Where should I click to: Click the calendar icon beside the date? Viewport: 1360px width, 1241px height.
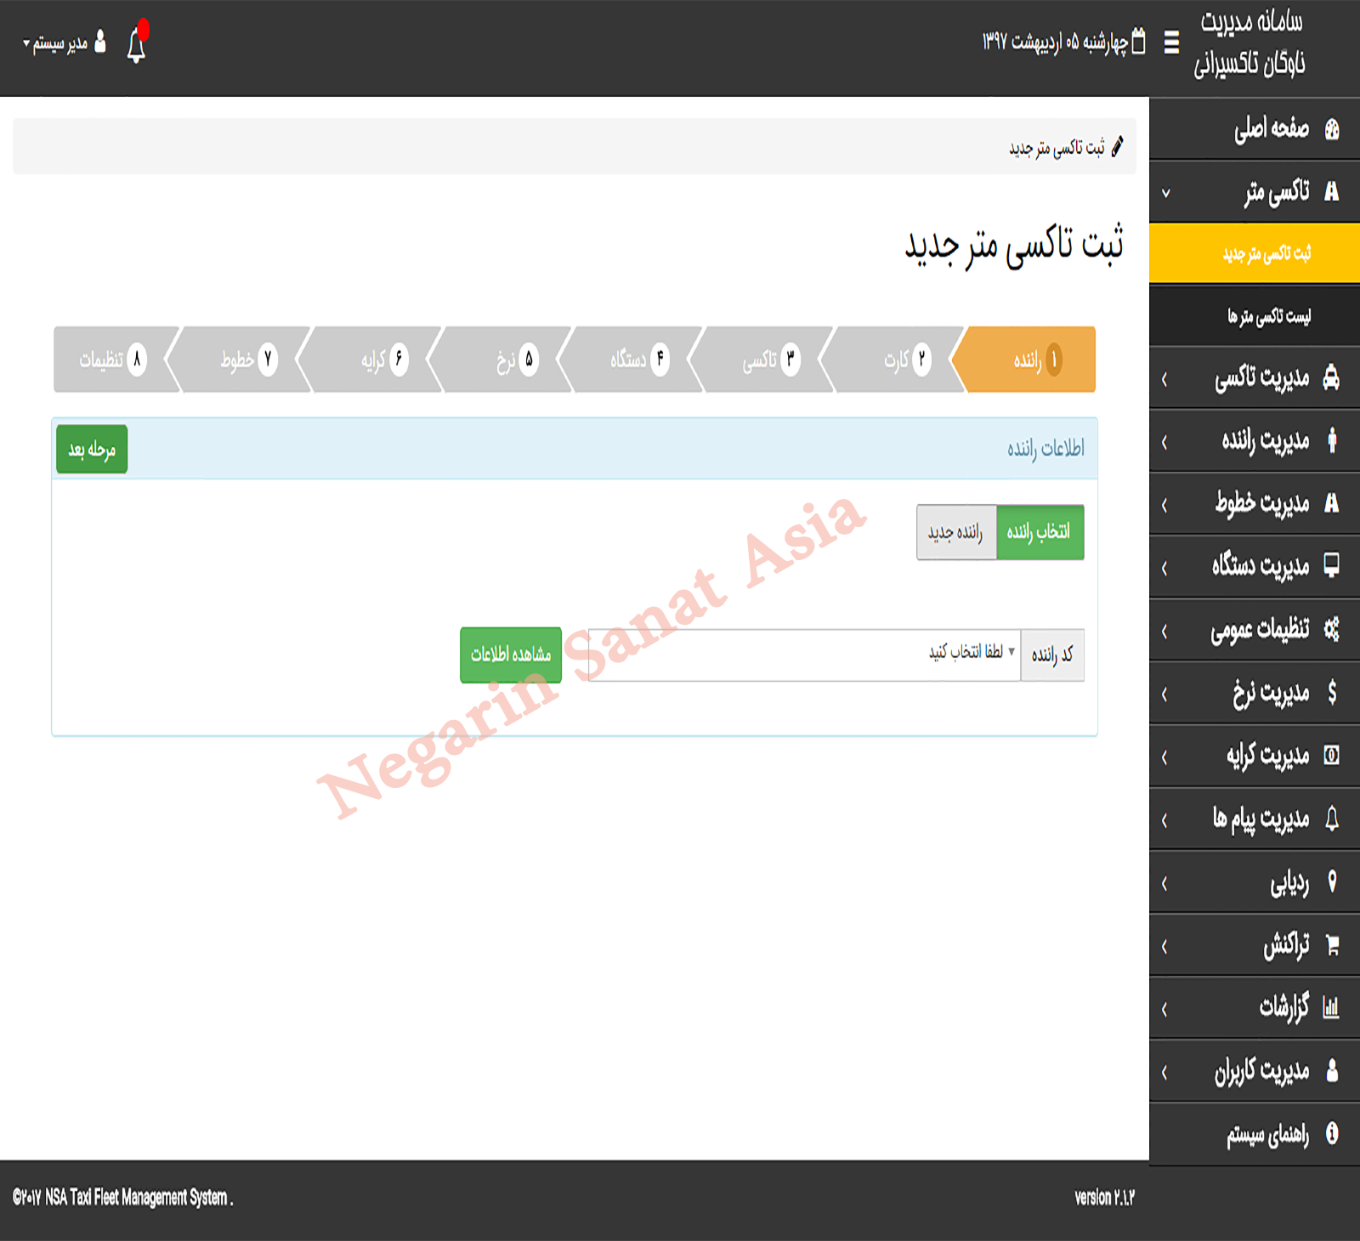click(x=1139, y=41)
